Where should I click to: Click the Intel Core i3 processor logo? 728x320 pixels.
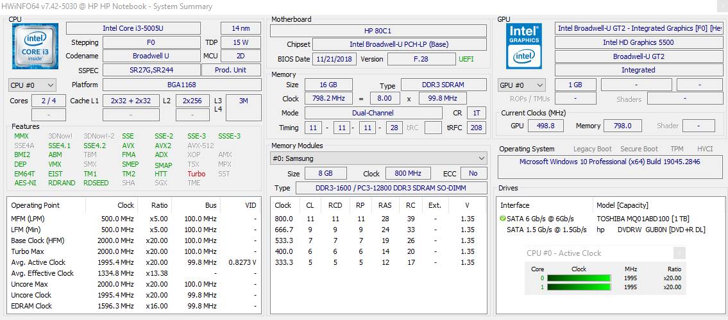click(35, 46)
